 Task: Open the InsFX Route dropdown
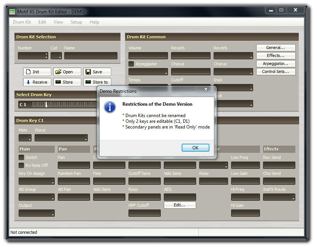(279, 197)
